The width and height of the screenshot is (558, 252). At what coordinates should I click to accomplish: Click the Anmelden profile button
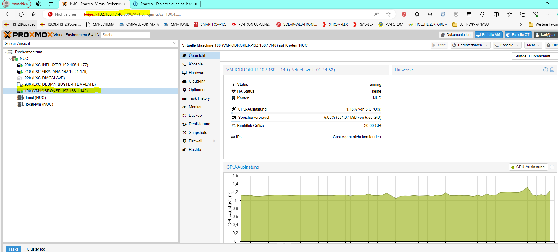tap(17, 4)
